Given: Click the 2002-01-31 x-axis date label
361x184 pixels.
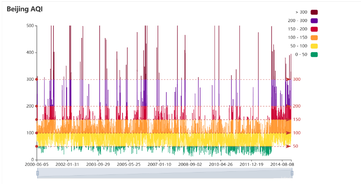Looking at the screenshot, I should click(x=67, y=165).
